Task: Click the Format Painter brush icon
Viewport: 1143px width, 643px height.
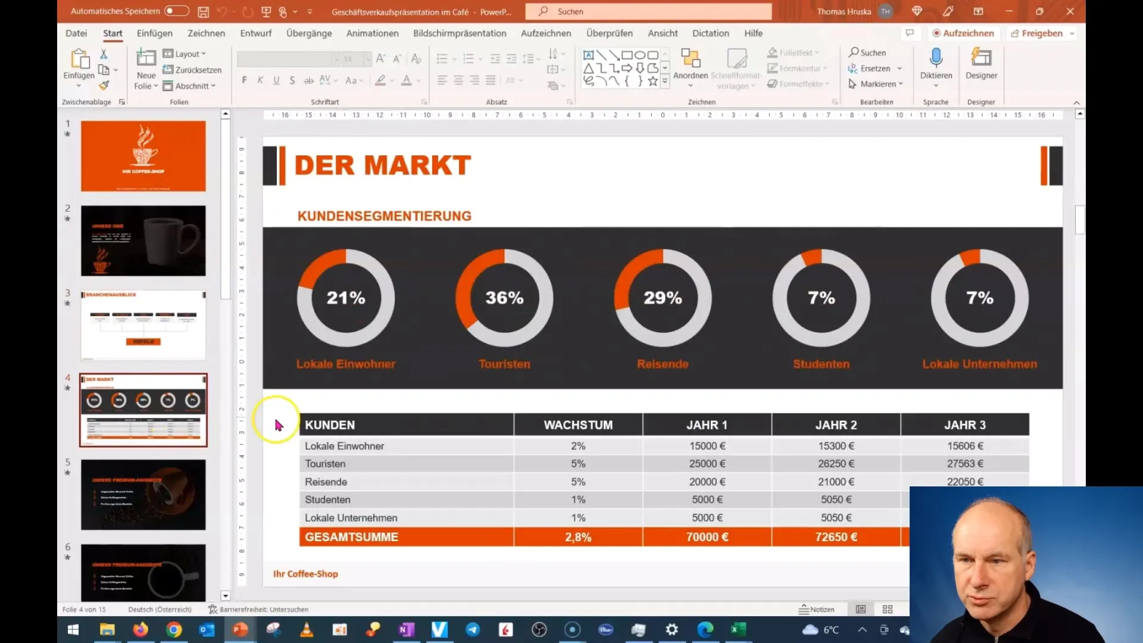Action: click(104, 85)
